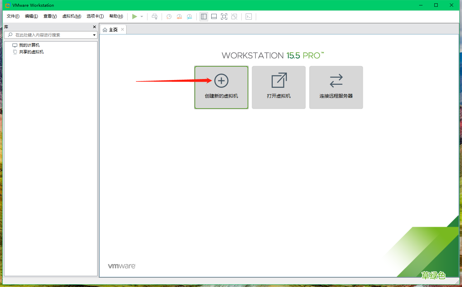
Task: Open the Power On options dropdown arrow
Action: [x=142, y=16]
